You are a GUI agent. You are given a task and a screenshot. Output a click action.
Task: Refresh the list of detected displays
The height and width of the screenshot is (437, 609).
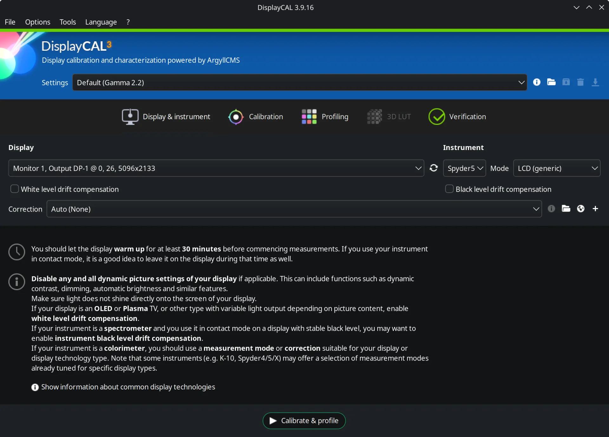coord(434,168)
